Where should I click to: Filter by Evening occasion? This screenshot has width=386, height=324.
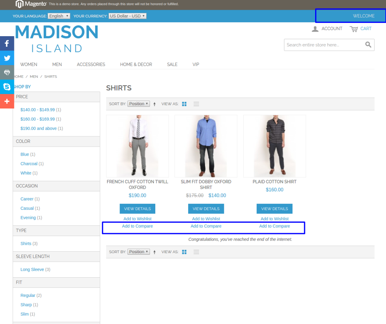pyautogui.click(x=28, y=217)
